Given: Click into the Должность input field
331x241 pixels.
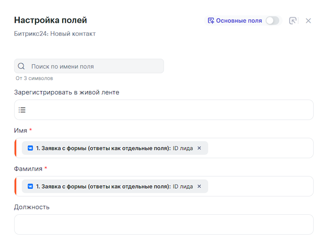Looking at the screenshot, I should click(164, 225).
